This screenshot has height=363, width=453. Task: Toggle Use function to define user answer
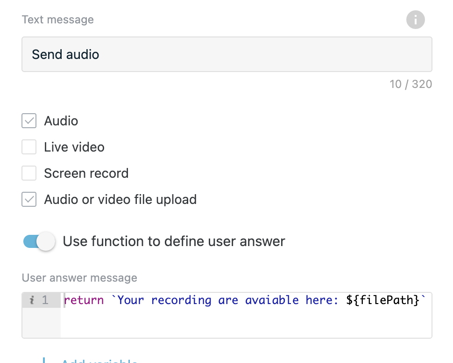pyautogui.click(x=39, y=241)
